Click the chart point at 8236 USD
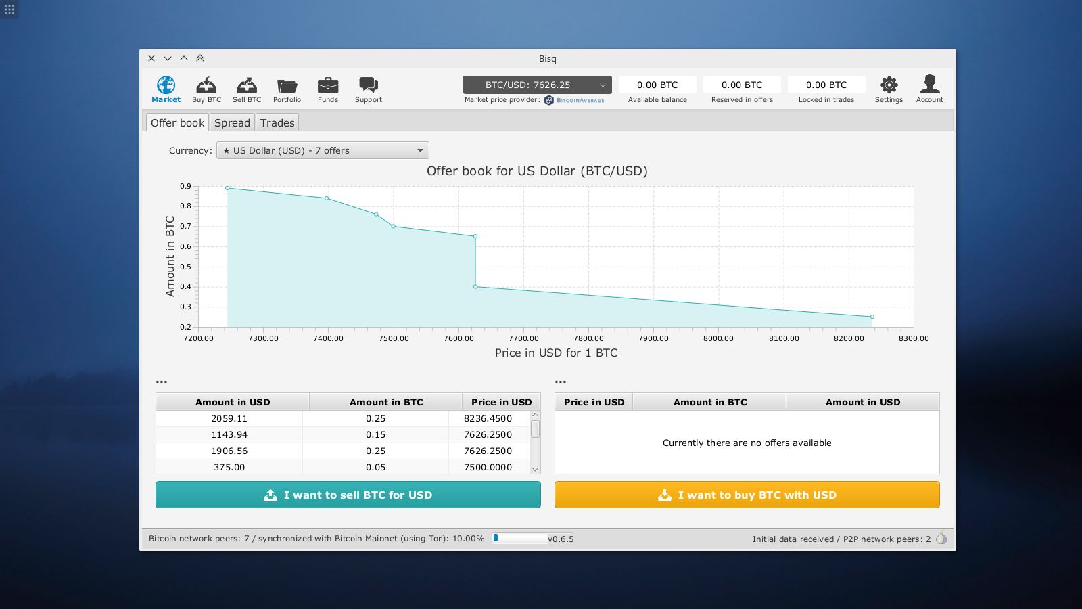This screenshot has width=1082, height=609. [x=872, y=317]
